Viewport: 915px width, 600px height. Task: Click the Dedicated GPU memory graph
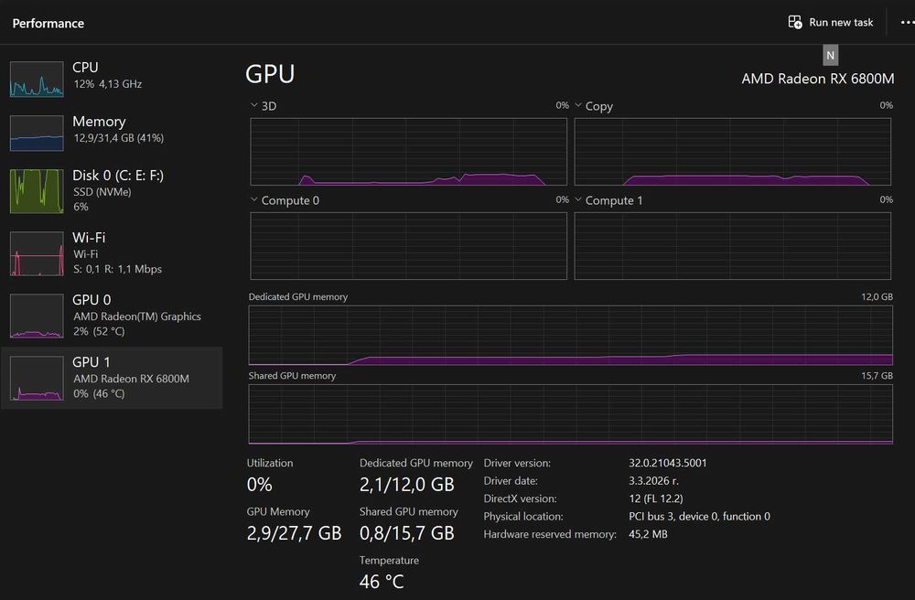tap(571, 336)
